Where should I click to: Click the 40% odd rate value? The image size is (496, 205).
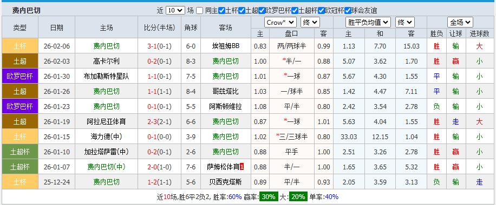click(332, 197)
